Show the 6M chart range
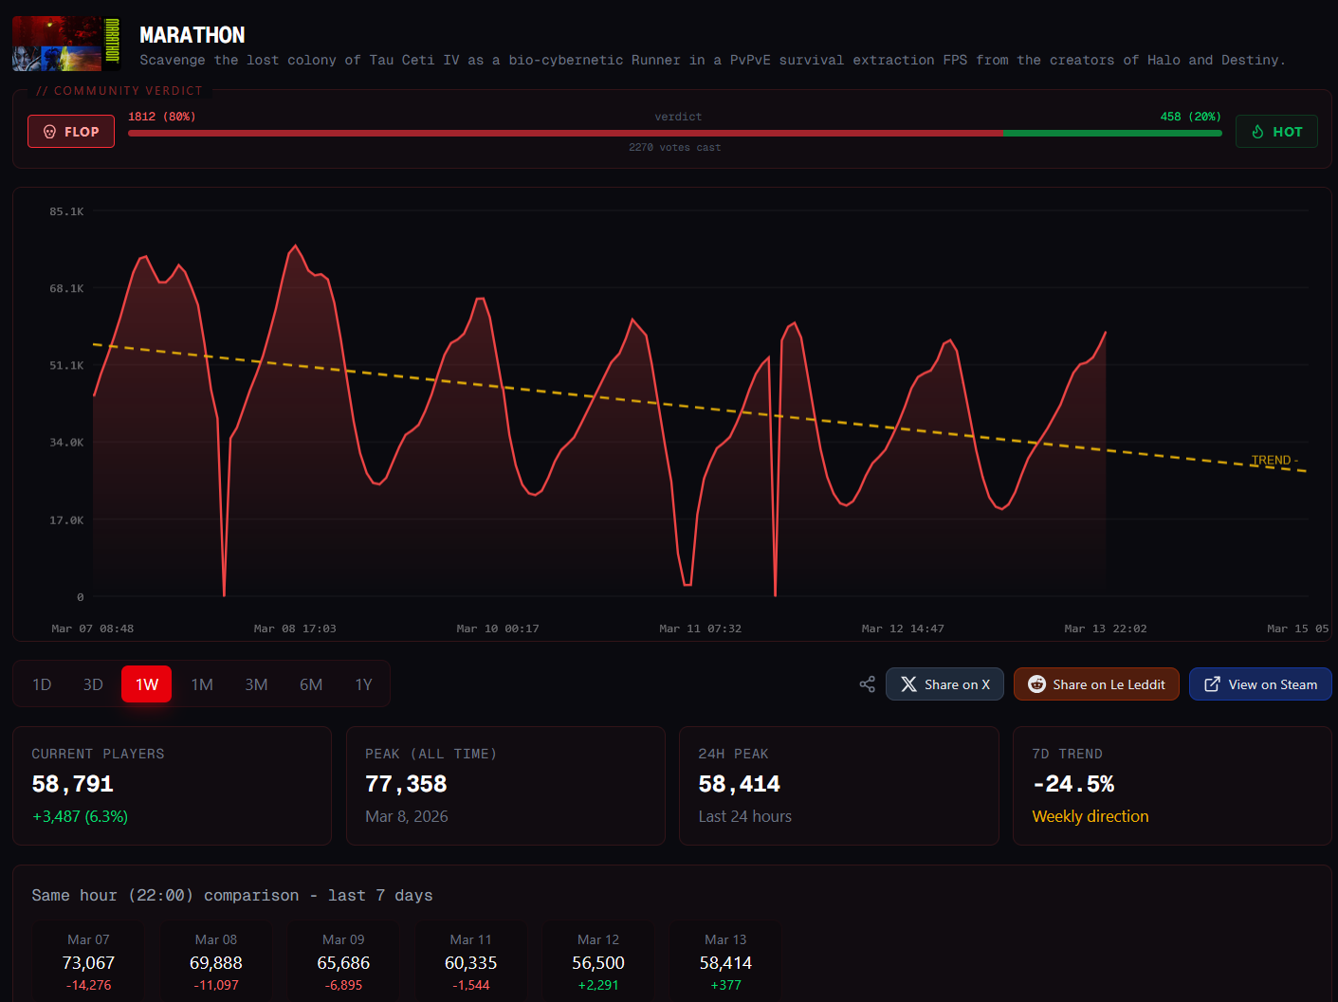1338x1002 pixels. click(x=311, y=684)
